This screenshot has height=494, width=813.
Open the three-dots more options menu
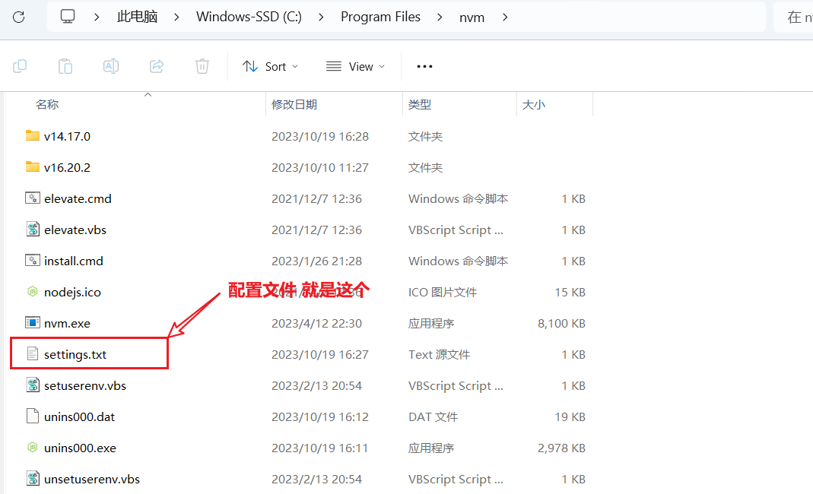coord(424,66)
